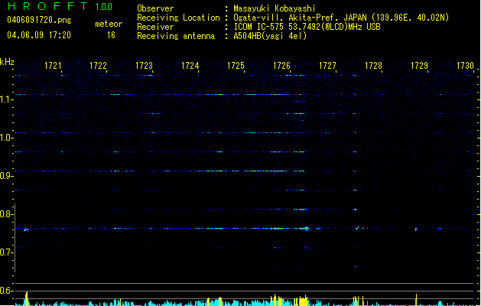Image resolution: width=481 pixels, height=306 pixels.
Task: Click the Observer label
Action: click(155, 8)
